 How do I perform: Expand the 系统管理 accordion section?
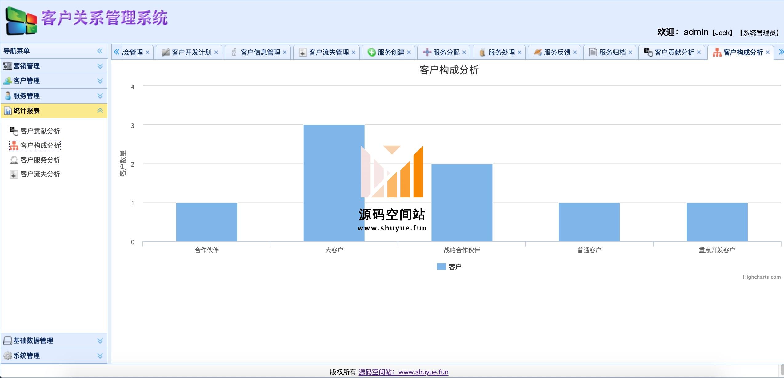(100, 356)
